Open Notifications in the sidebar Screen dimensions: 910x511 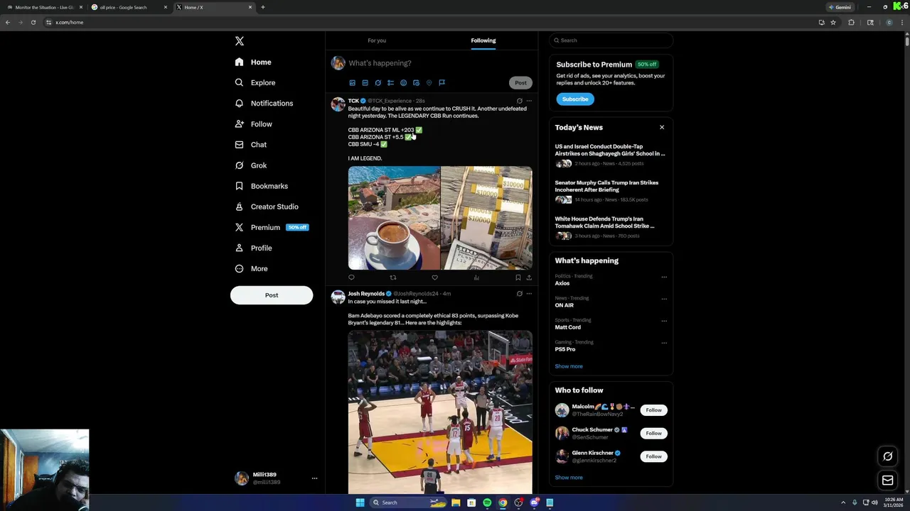click(264, 103)
